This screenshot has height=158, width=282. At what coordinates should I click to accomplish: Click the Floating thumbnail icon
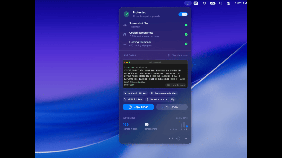pyautogui.click(x=125, y=44)
